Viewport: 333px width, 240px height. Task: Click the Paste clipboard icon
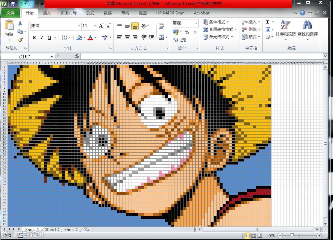click(9, 25)
